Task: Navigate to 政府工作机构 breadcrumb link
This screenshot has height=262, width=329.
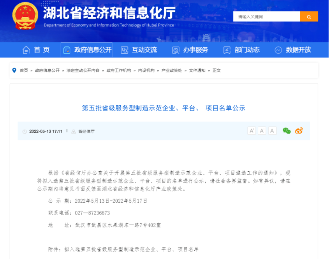Action: point(119,70)
